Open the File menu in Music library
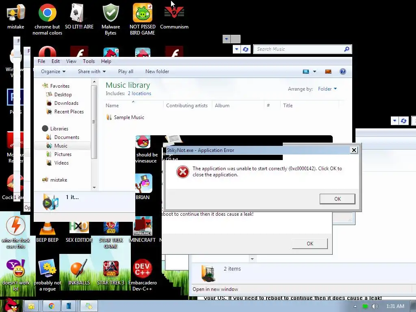The image size is (416, 312). click(x=41, y=61)
